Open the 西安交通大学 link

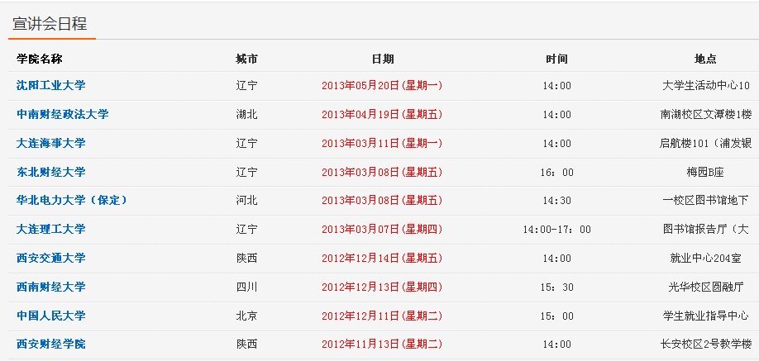coord(51,258)
